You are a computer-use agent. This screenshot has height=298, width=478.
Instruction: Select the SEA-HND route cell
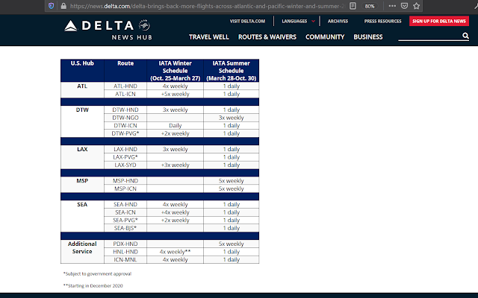pos(125,205)
